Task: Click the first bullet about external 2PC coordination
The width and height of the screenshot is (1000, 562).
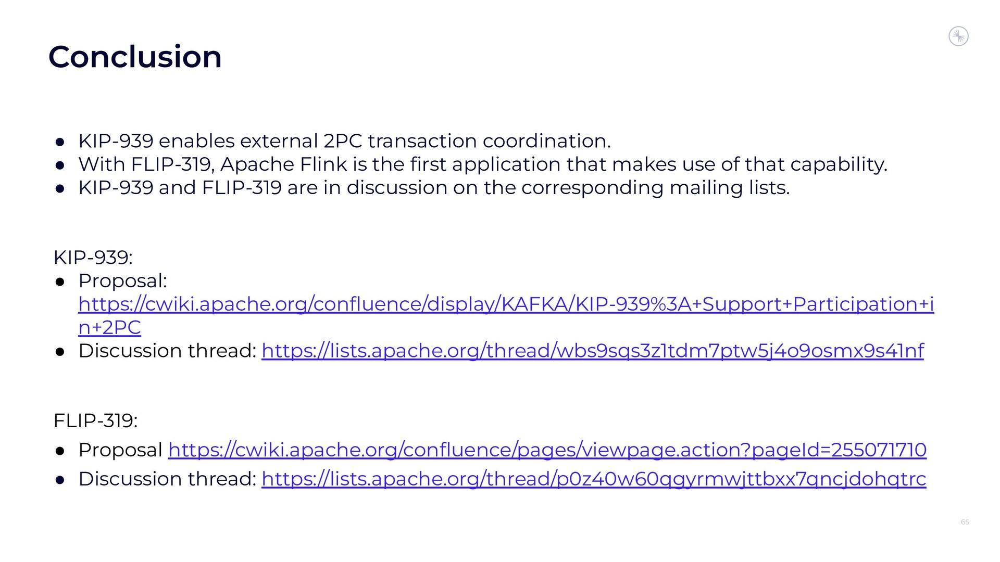Action: (x=344, y=141)
